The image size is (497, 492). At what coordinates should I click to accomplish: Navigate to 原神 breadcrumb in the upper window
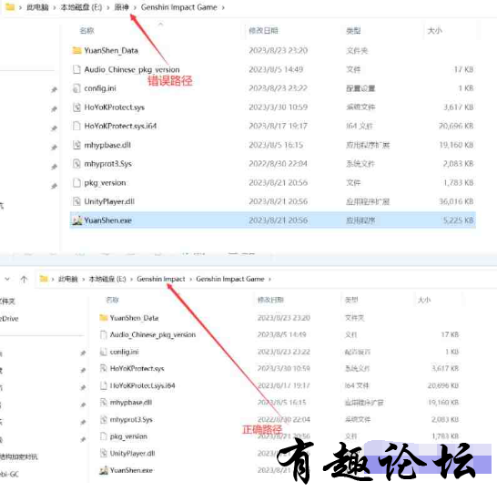click(122, 7)
